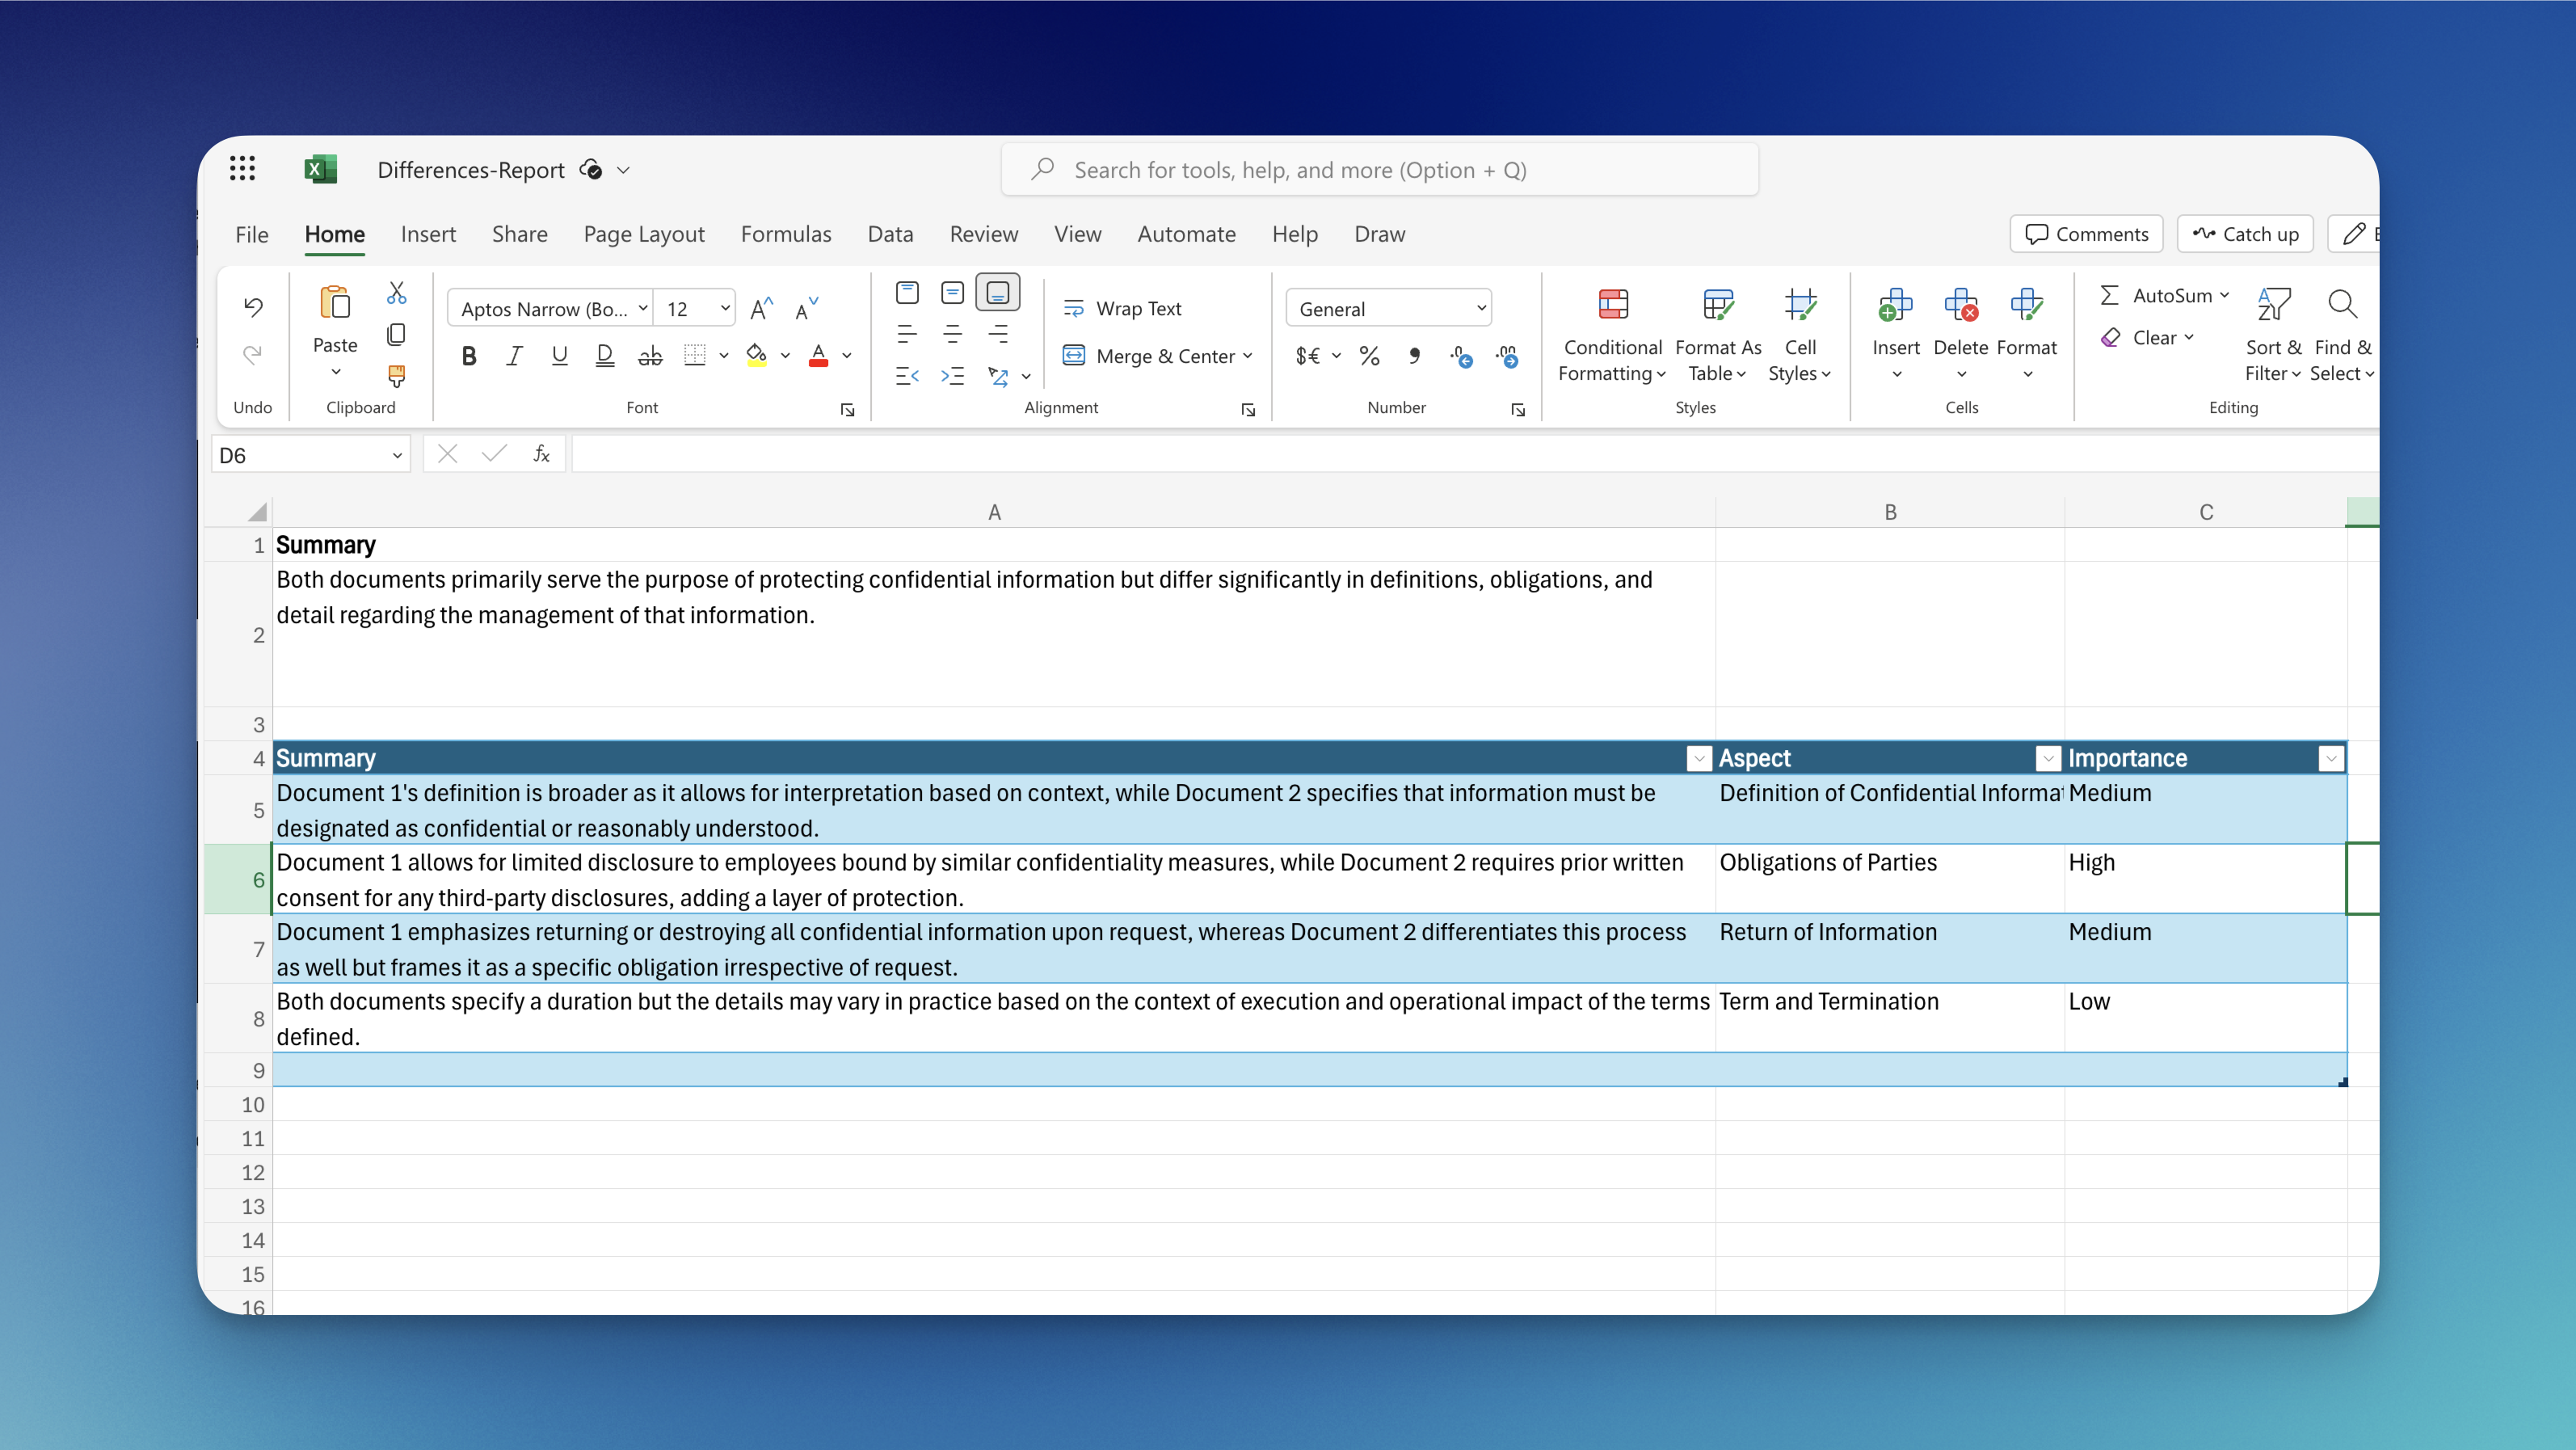Switch to the Formulas tab
This screenshot has width=2576, height=1450.
785,234
